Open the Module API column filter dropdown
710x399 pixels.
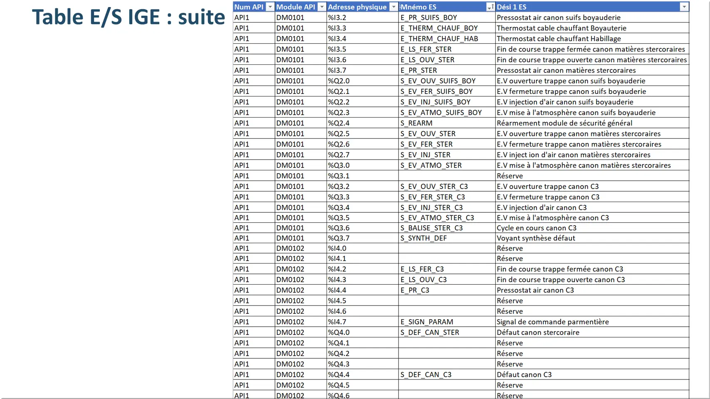tap(322, 7)
